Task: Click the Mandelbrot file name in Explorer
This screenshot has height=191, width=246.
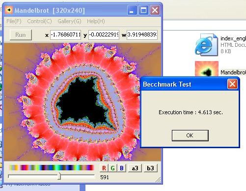Action: coord(233,72)
